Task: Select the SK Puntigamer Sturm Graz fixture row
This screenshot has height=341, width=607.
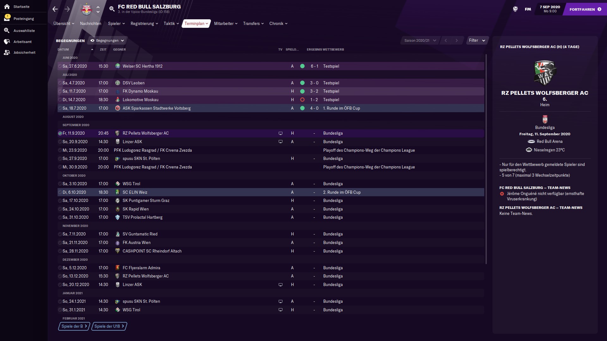Action: click(271, 201)
